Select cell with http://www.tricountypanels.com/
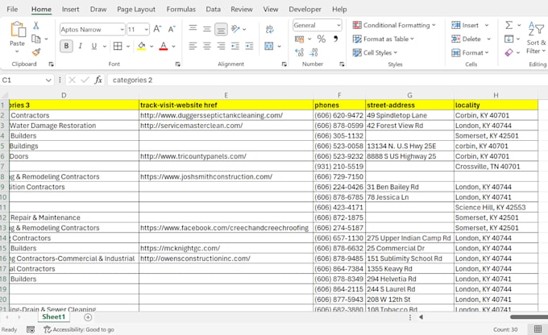Viewport: 548px width, 335px height. point(226,156)
